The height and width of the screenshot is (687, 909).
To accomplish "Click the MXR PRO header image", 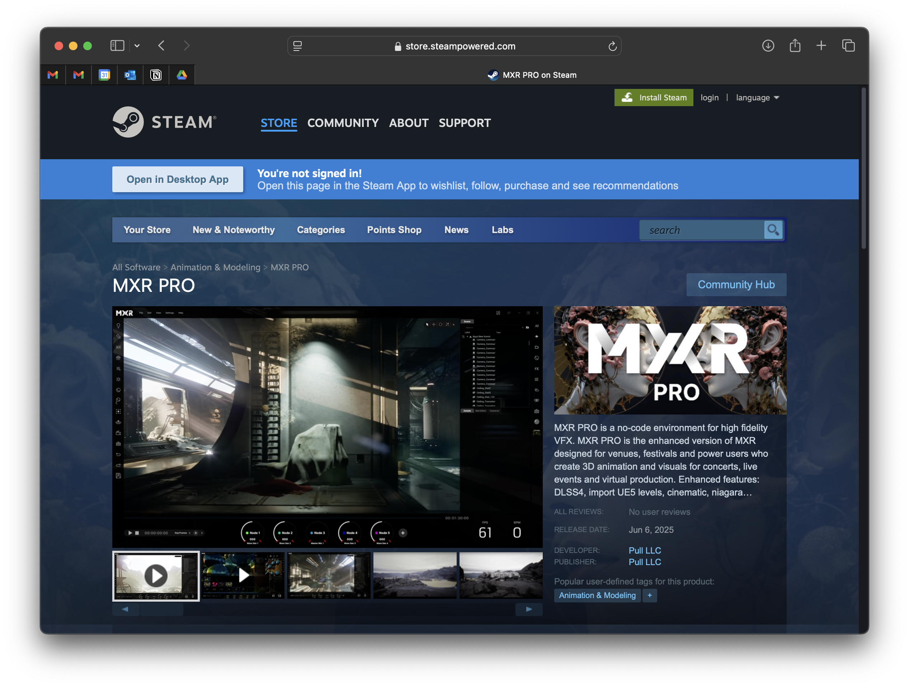I will [x=670, y=360].
